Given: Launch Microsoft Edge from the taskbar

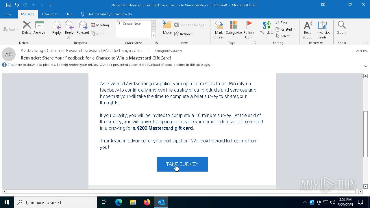Looking at the screenshot, I should click(x=119, y=202).
